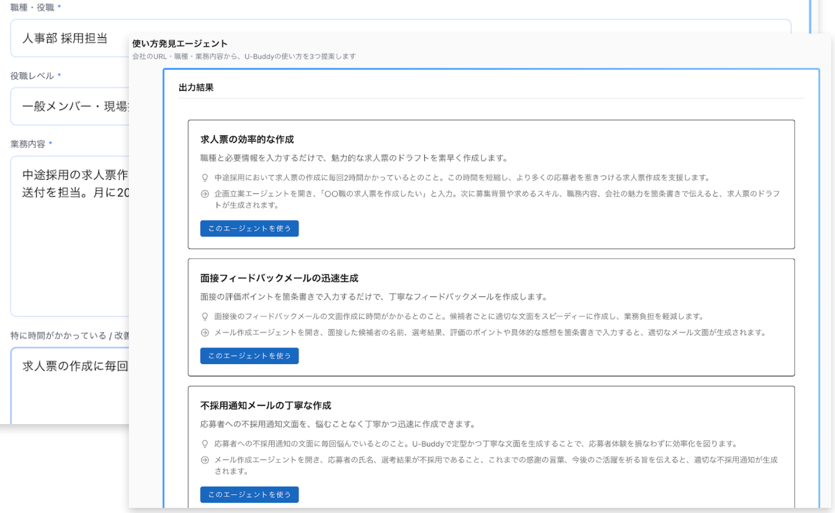Click the arrow-circle icon in 不採用通知メール card
The height and width of the screenshot is (513, 835).
point(205,460)
